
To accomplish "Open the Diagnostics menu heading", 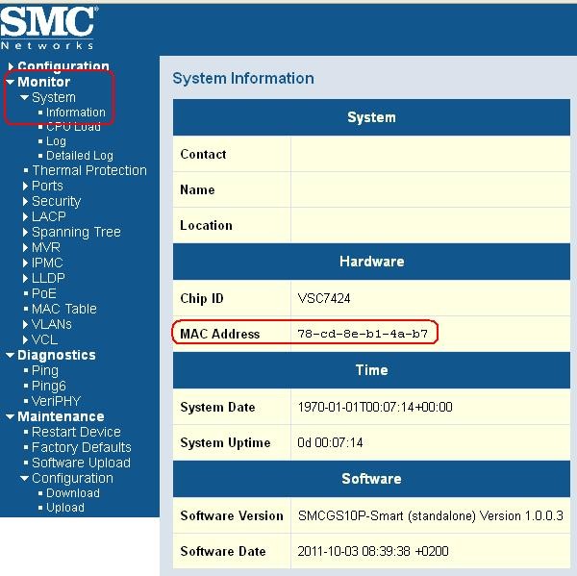I will click(x=57, y=355).
